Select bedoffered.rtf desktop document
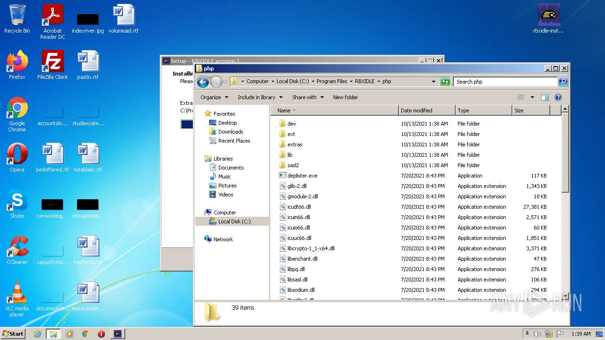The image size is (605, 340). [52, 158]
